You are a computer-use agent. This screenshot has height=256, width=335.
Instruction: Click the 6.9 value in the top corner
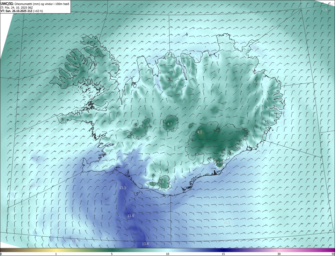pyautogui.click(x=325, y=10)
